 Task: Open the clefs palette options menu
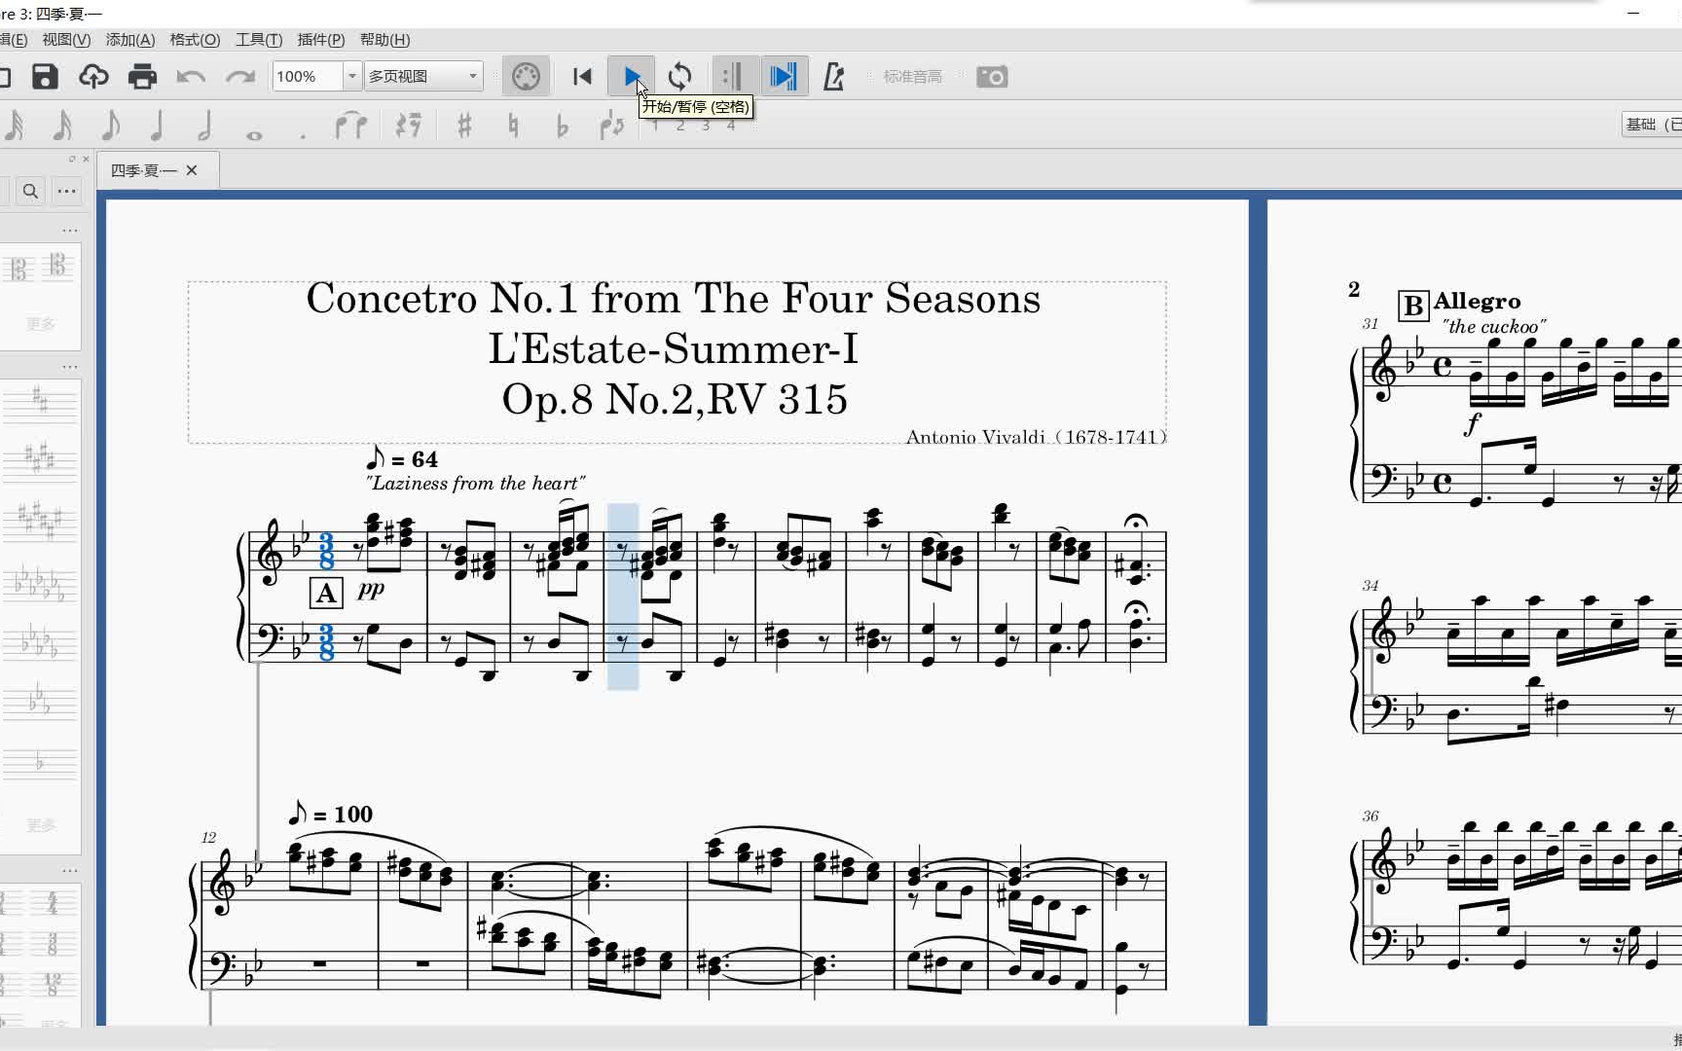click(x=70, y=231)
